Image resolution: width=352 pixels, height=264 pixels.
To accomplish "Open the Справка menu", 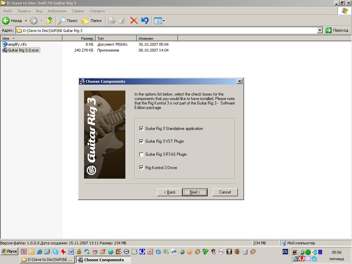I will point(97,11).
